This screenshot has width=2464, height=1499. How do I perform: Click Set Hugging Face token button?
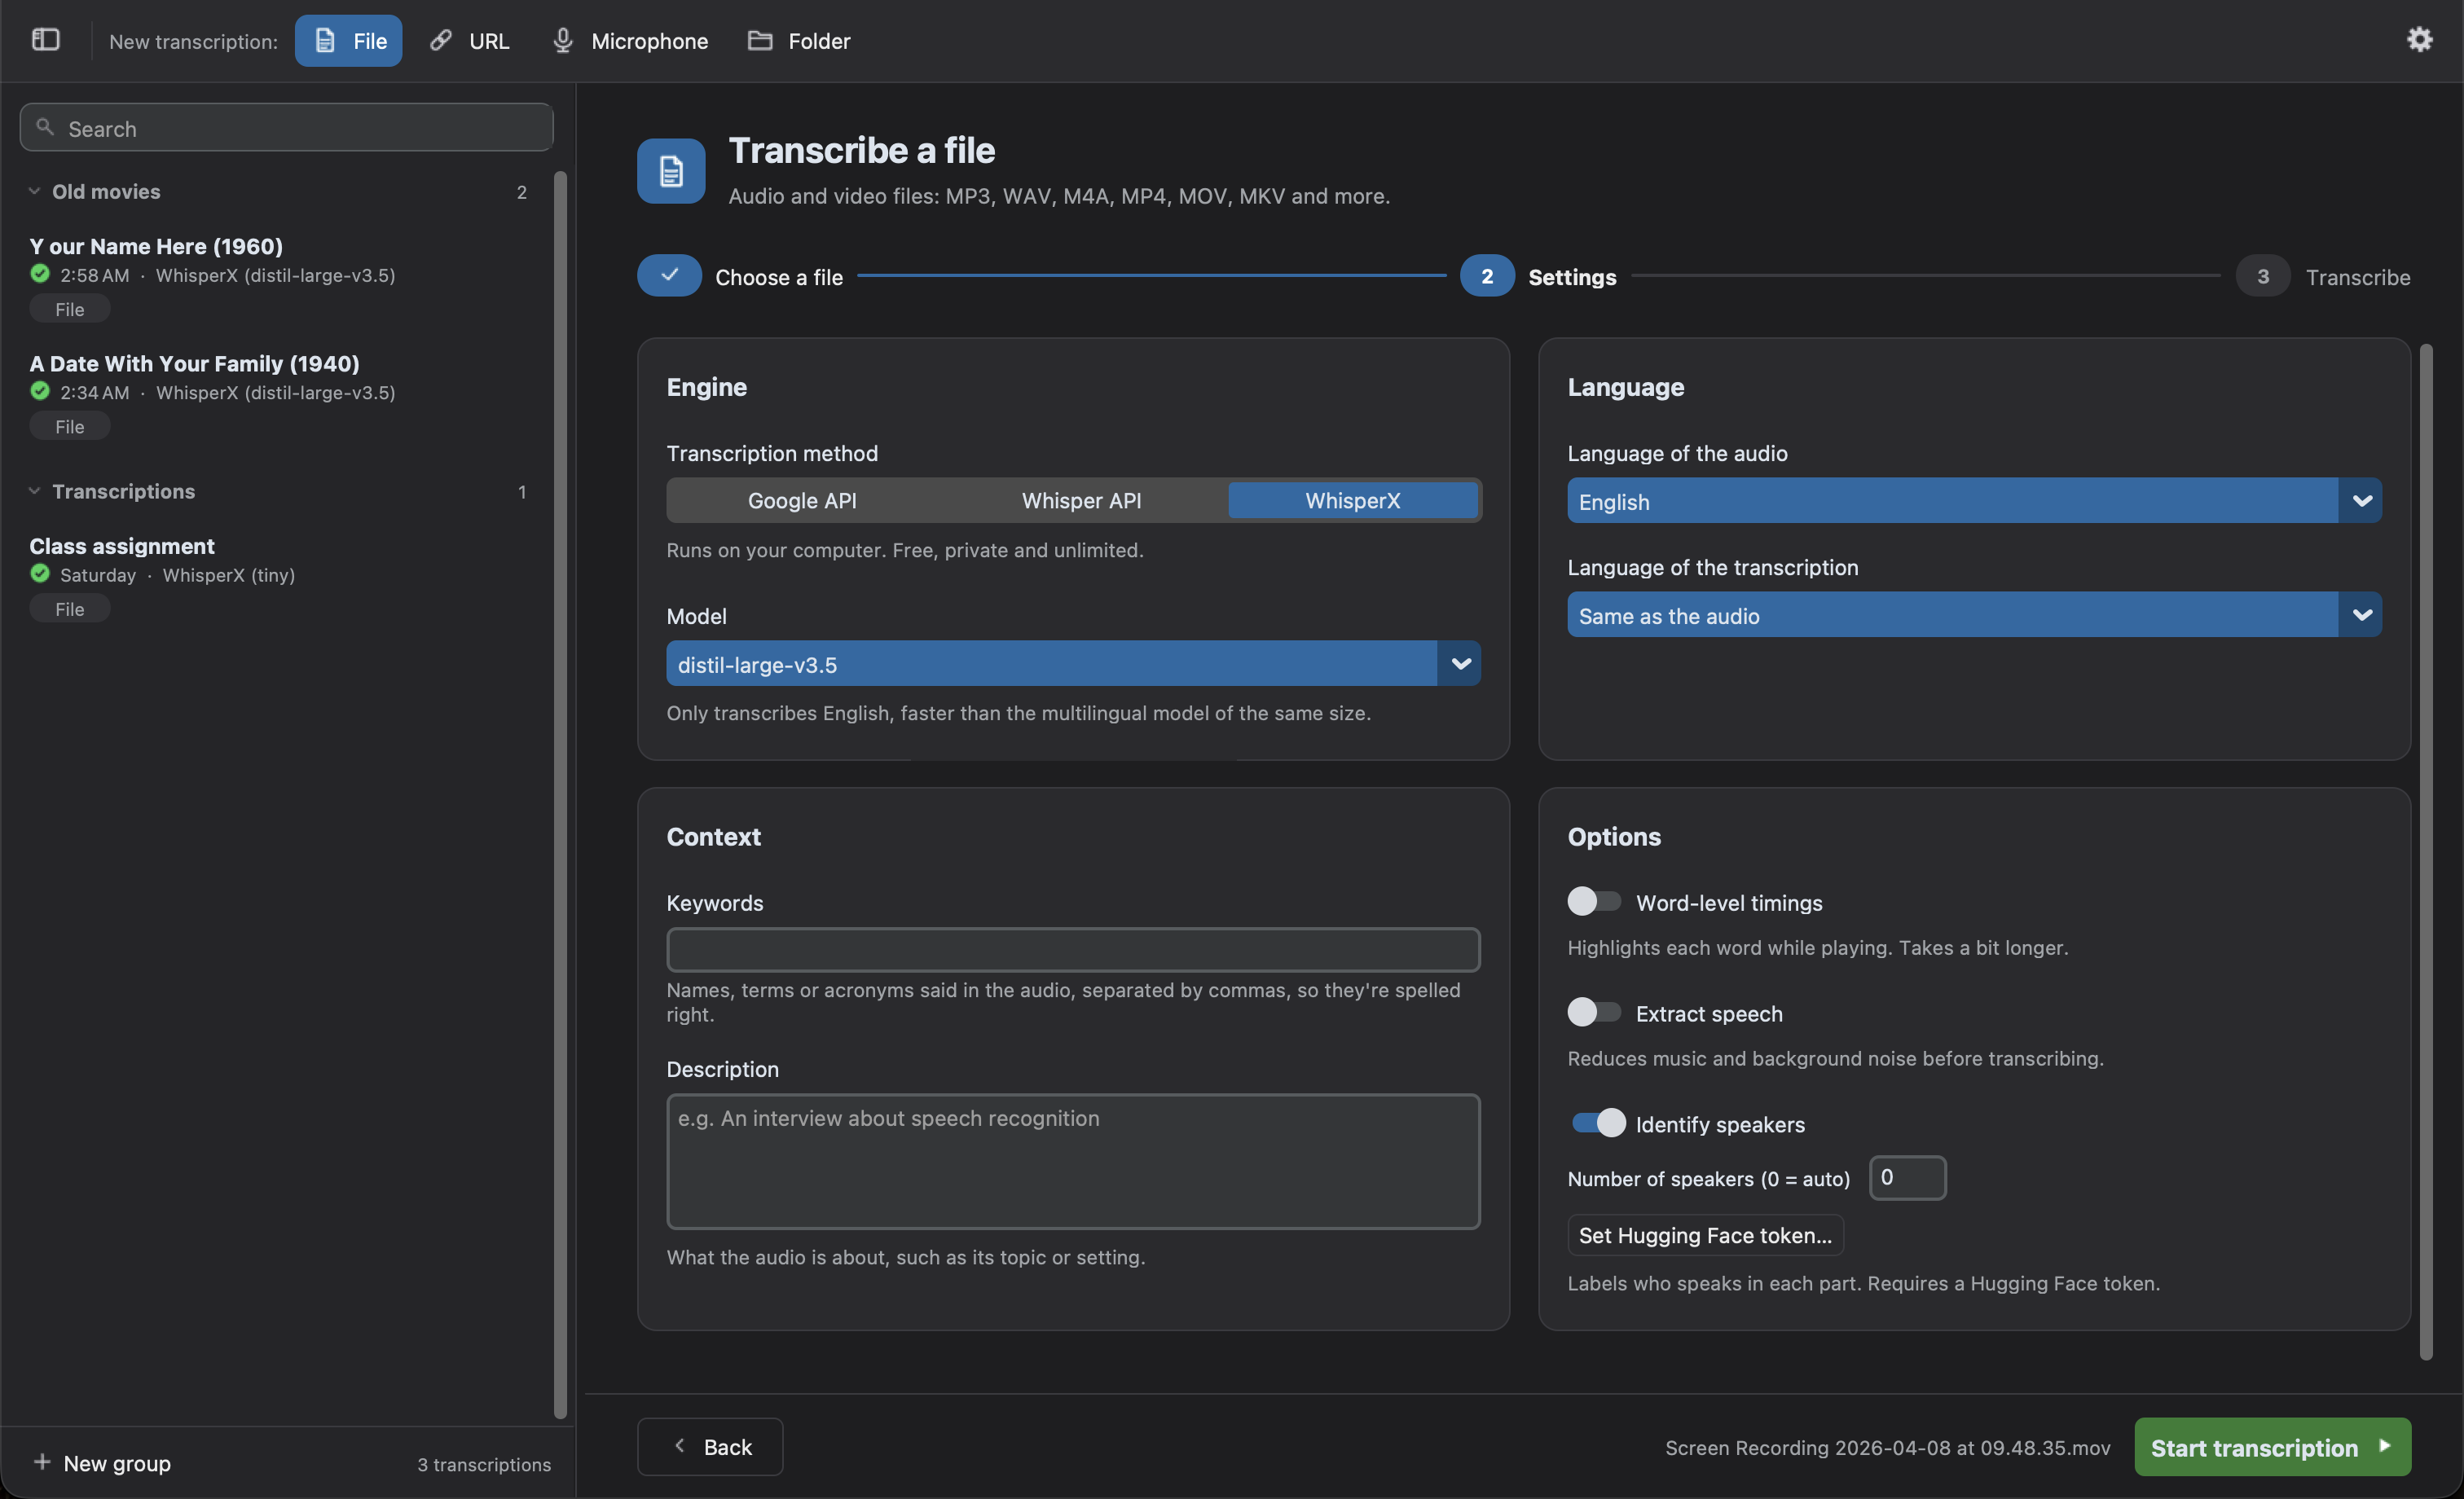click(1705, 1235)
